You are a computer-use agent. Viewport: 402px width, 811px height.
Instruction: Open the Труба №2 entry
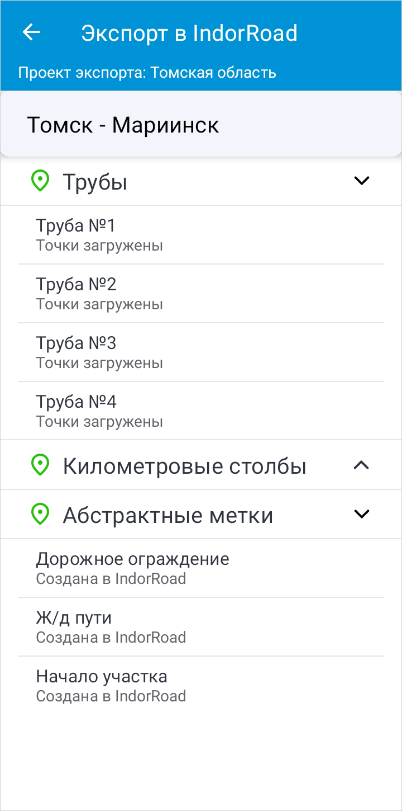tap(201, 293)
